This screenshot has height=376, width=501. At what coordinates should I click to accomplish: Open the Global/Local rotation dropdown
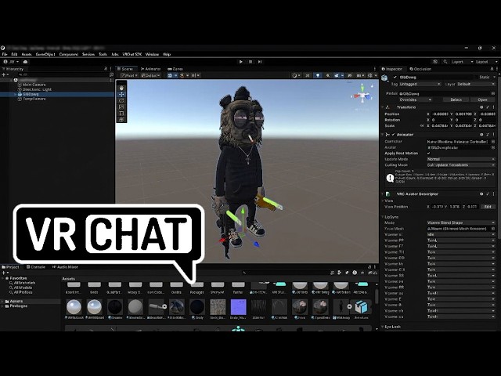[150, 75]
